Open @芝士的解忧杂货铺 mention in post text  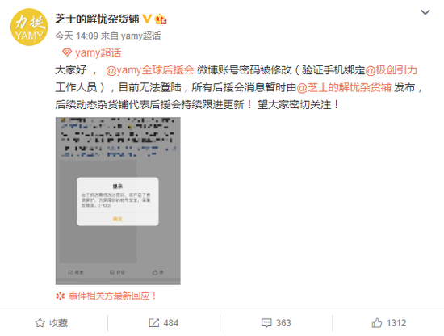click(344, 87)
